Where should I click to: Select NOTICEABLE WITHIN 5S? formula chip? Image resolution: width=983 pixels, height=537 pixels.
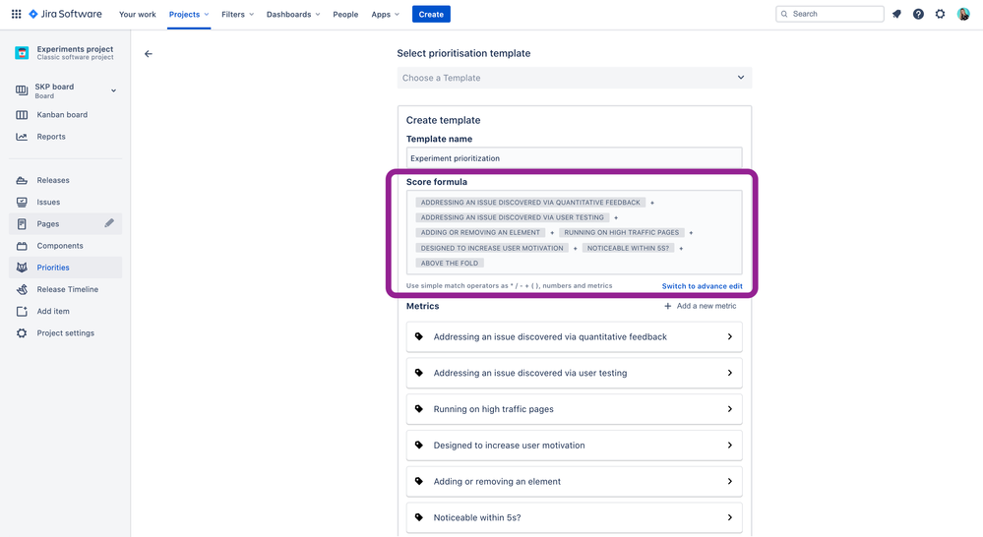628,248
